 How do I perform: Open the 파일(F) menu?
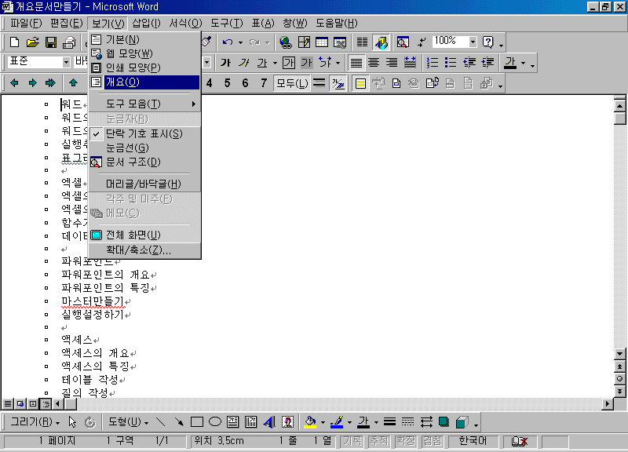[26, 24]
